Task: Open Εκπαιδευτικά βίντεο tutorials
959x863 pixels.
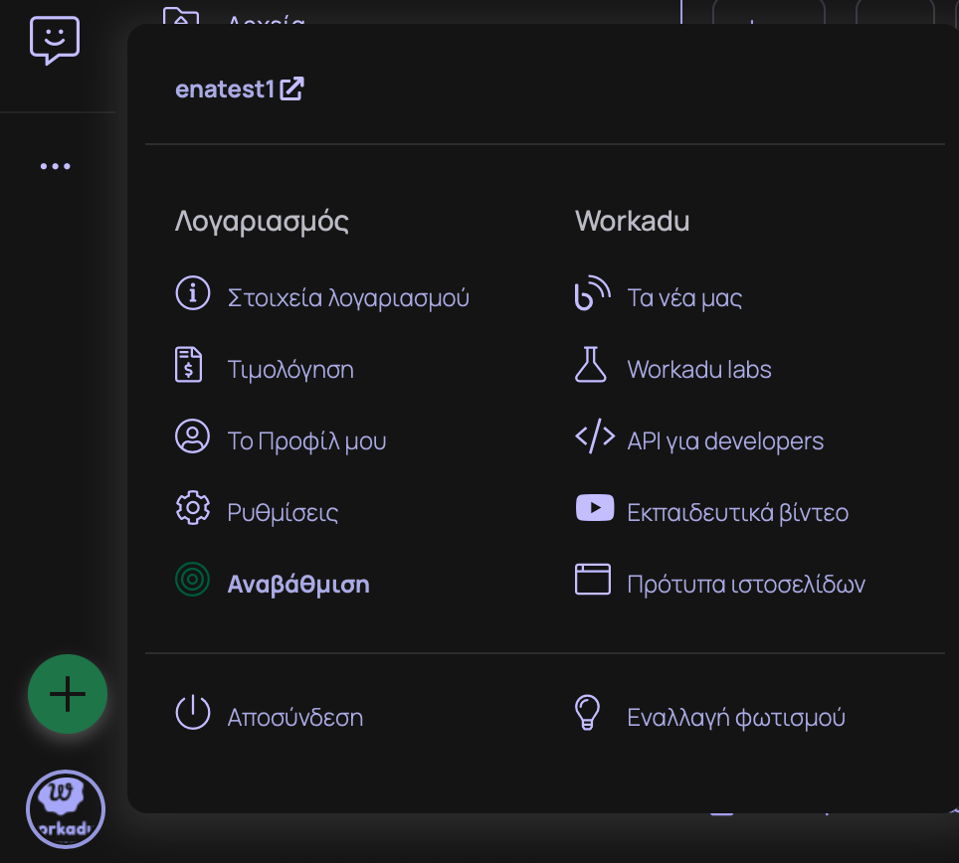Action: tap(737, 513)
